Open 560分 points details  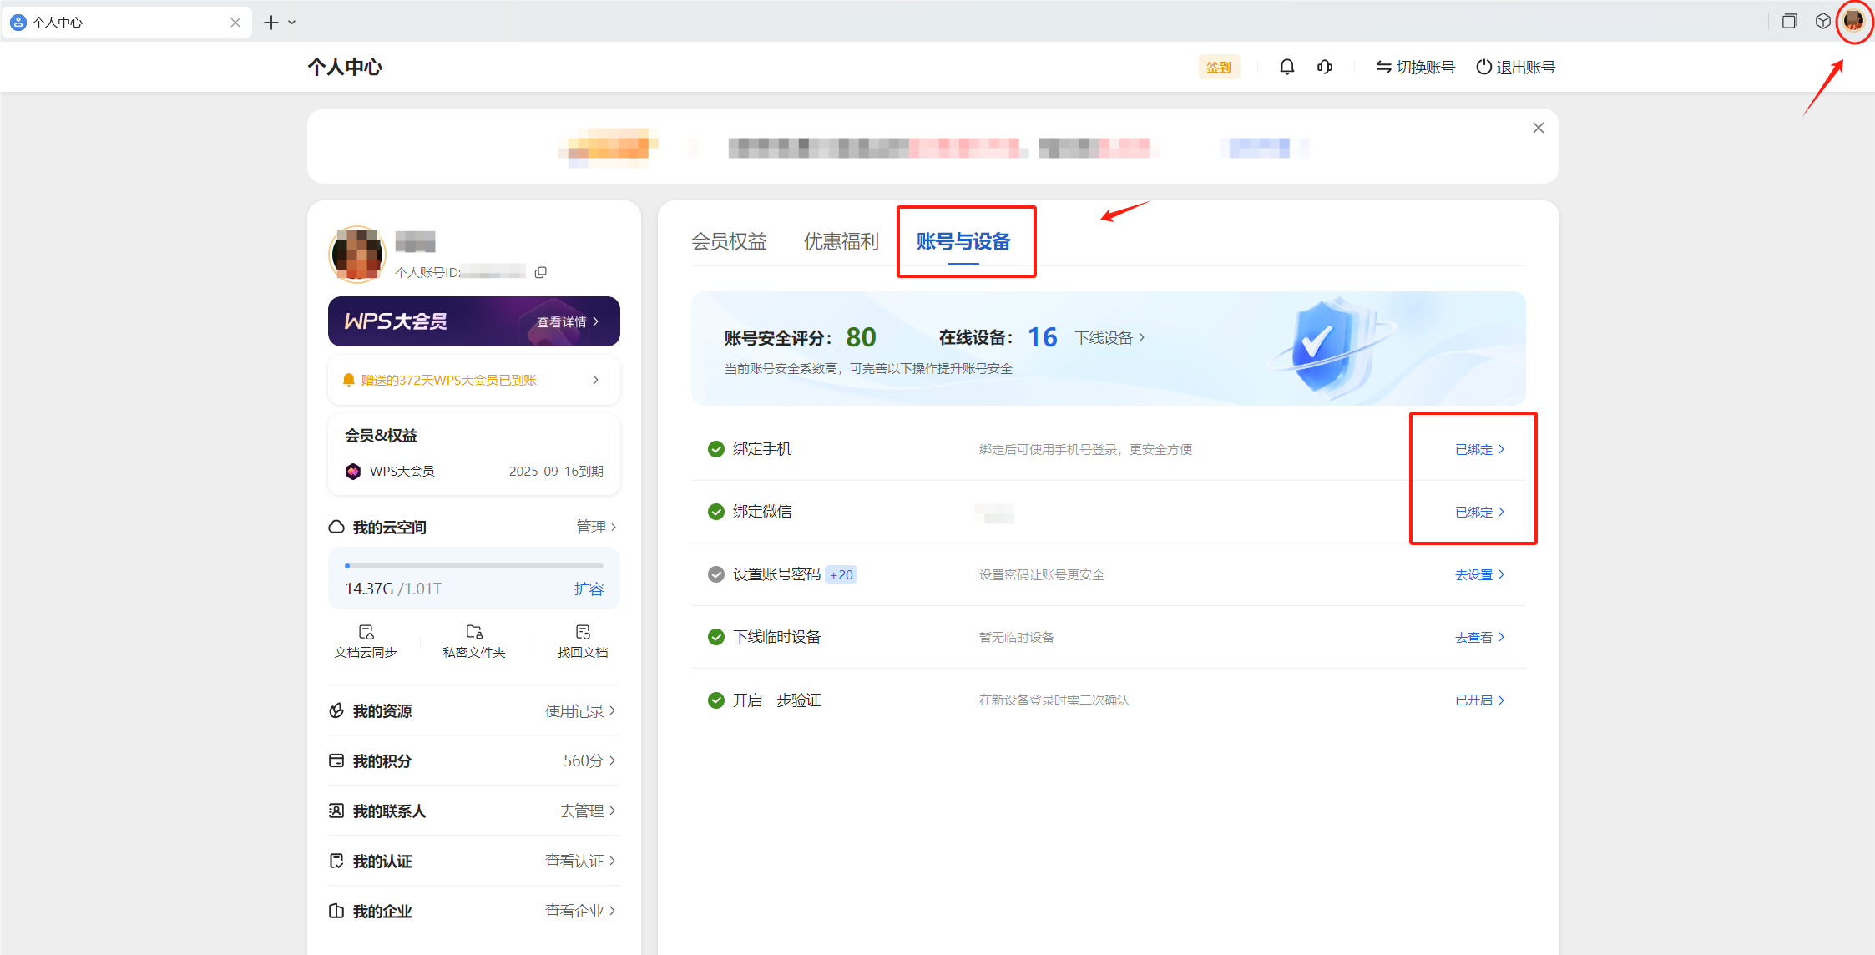click(x=589, y=760)
